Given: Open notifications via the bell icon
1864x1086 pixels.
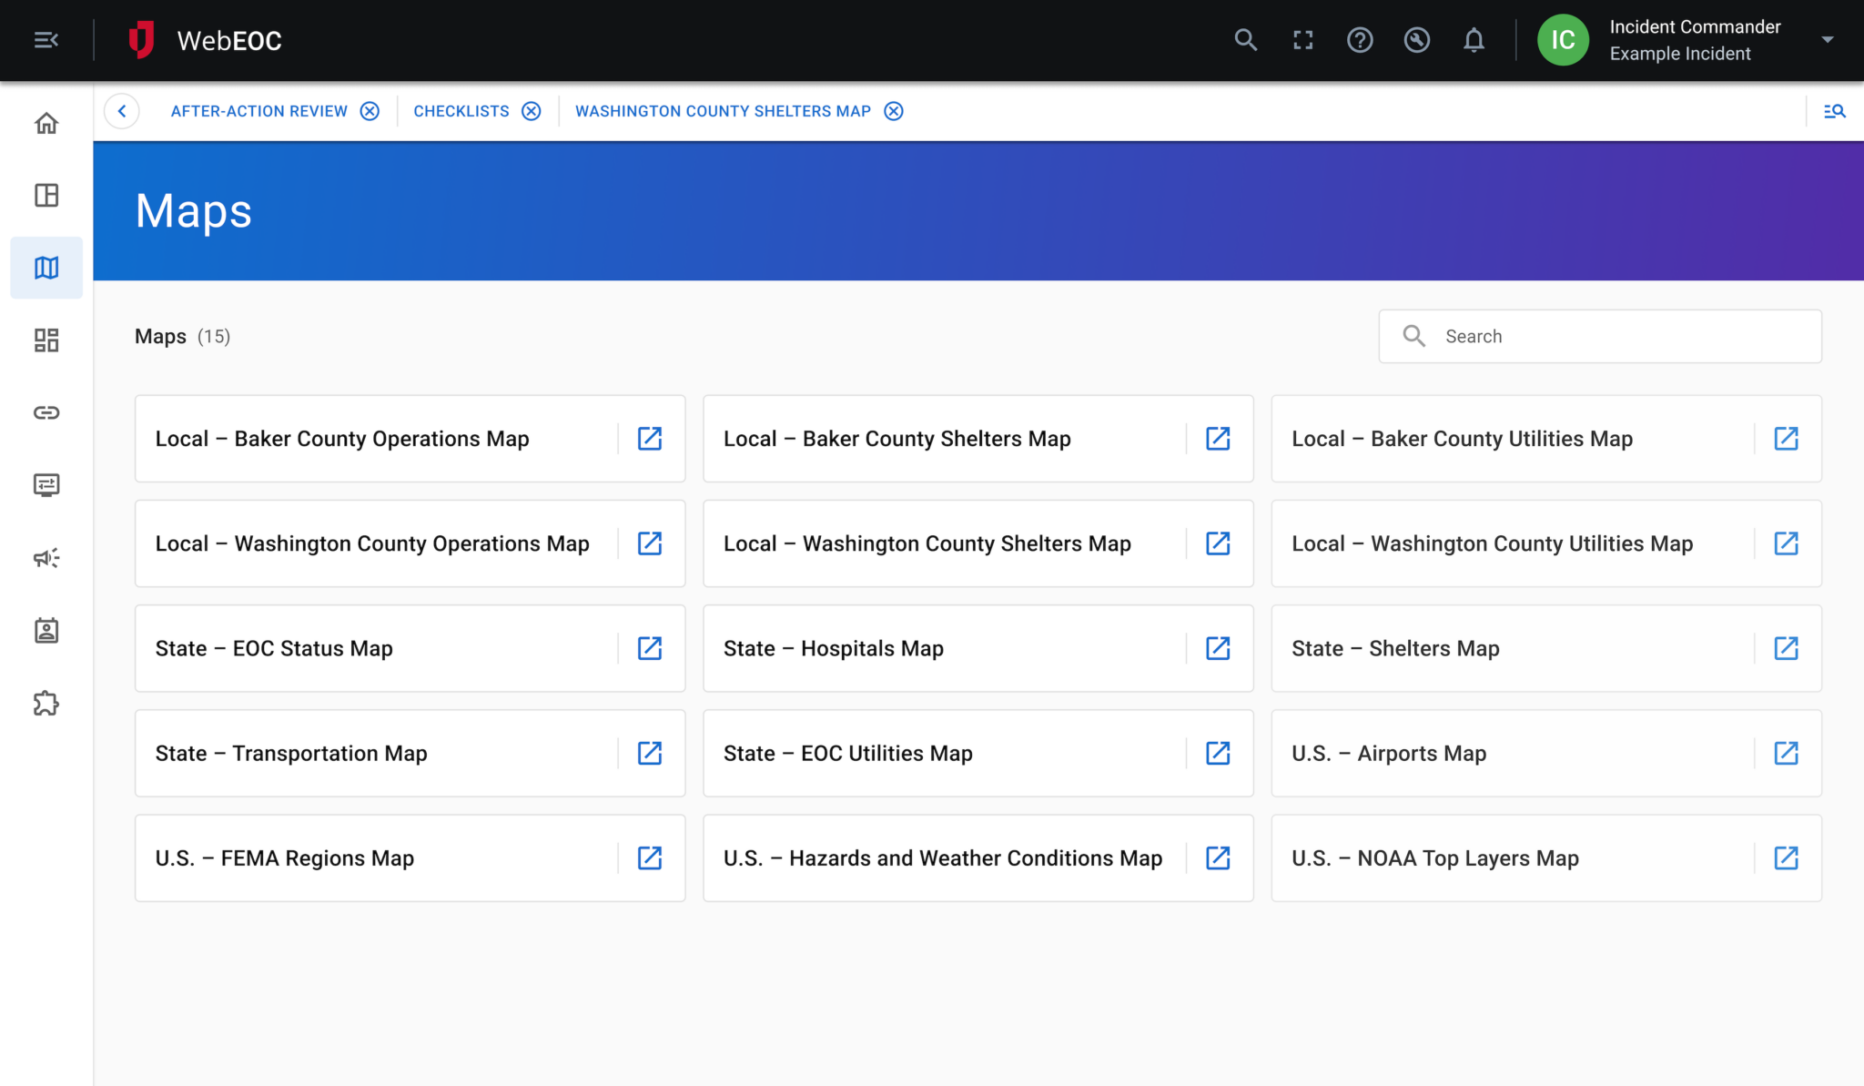Looking at the screenshot, I should tap(1474, 40).
